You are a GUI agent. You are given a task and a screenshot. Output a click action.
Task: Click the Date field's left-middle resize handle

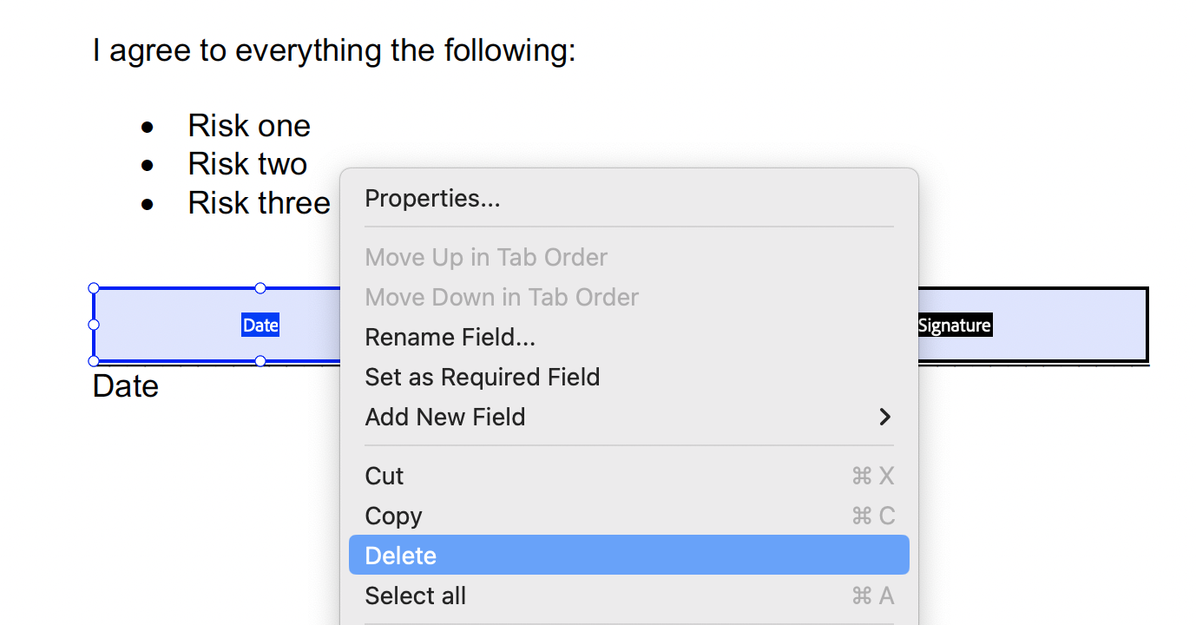[94, 325]
